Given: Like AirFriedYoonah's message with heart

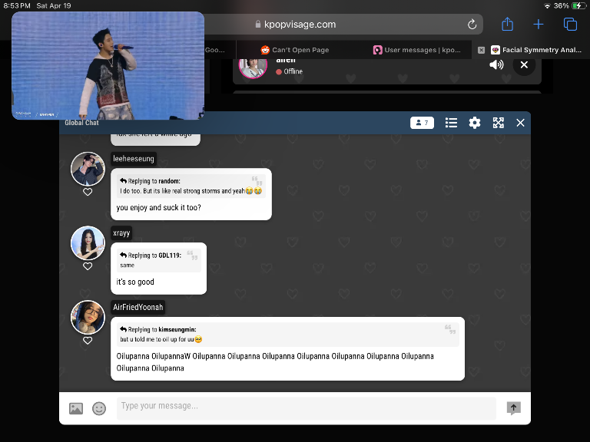Looking at the screenshot, I should click(88, 341).
